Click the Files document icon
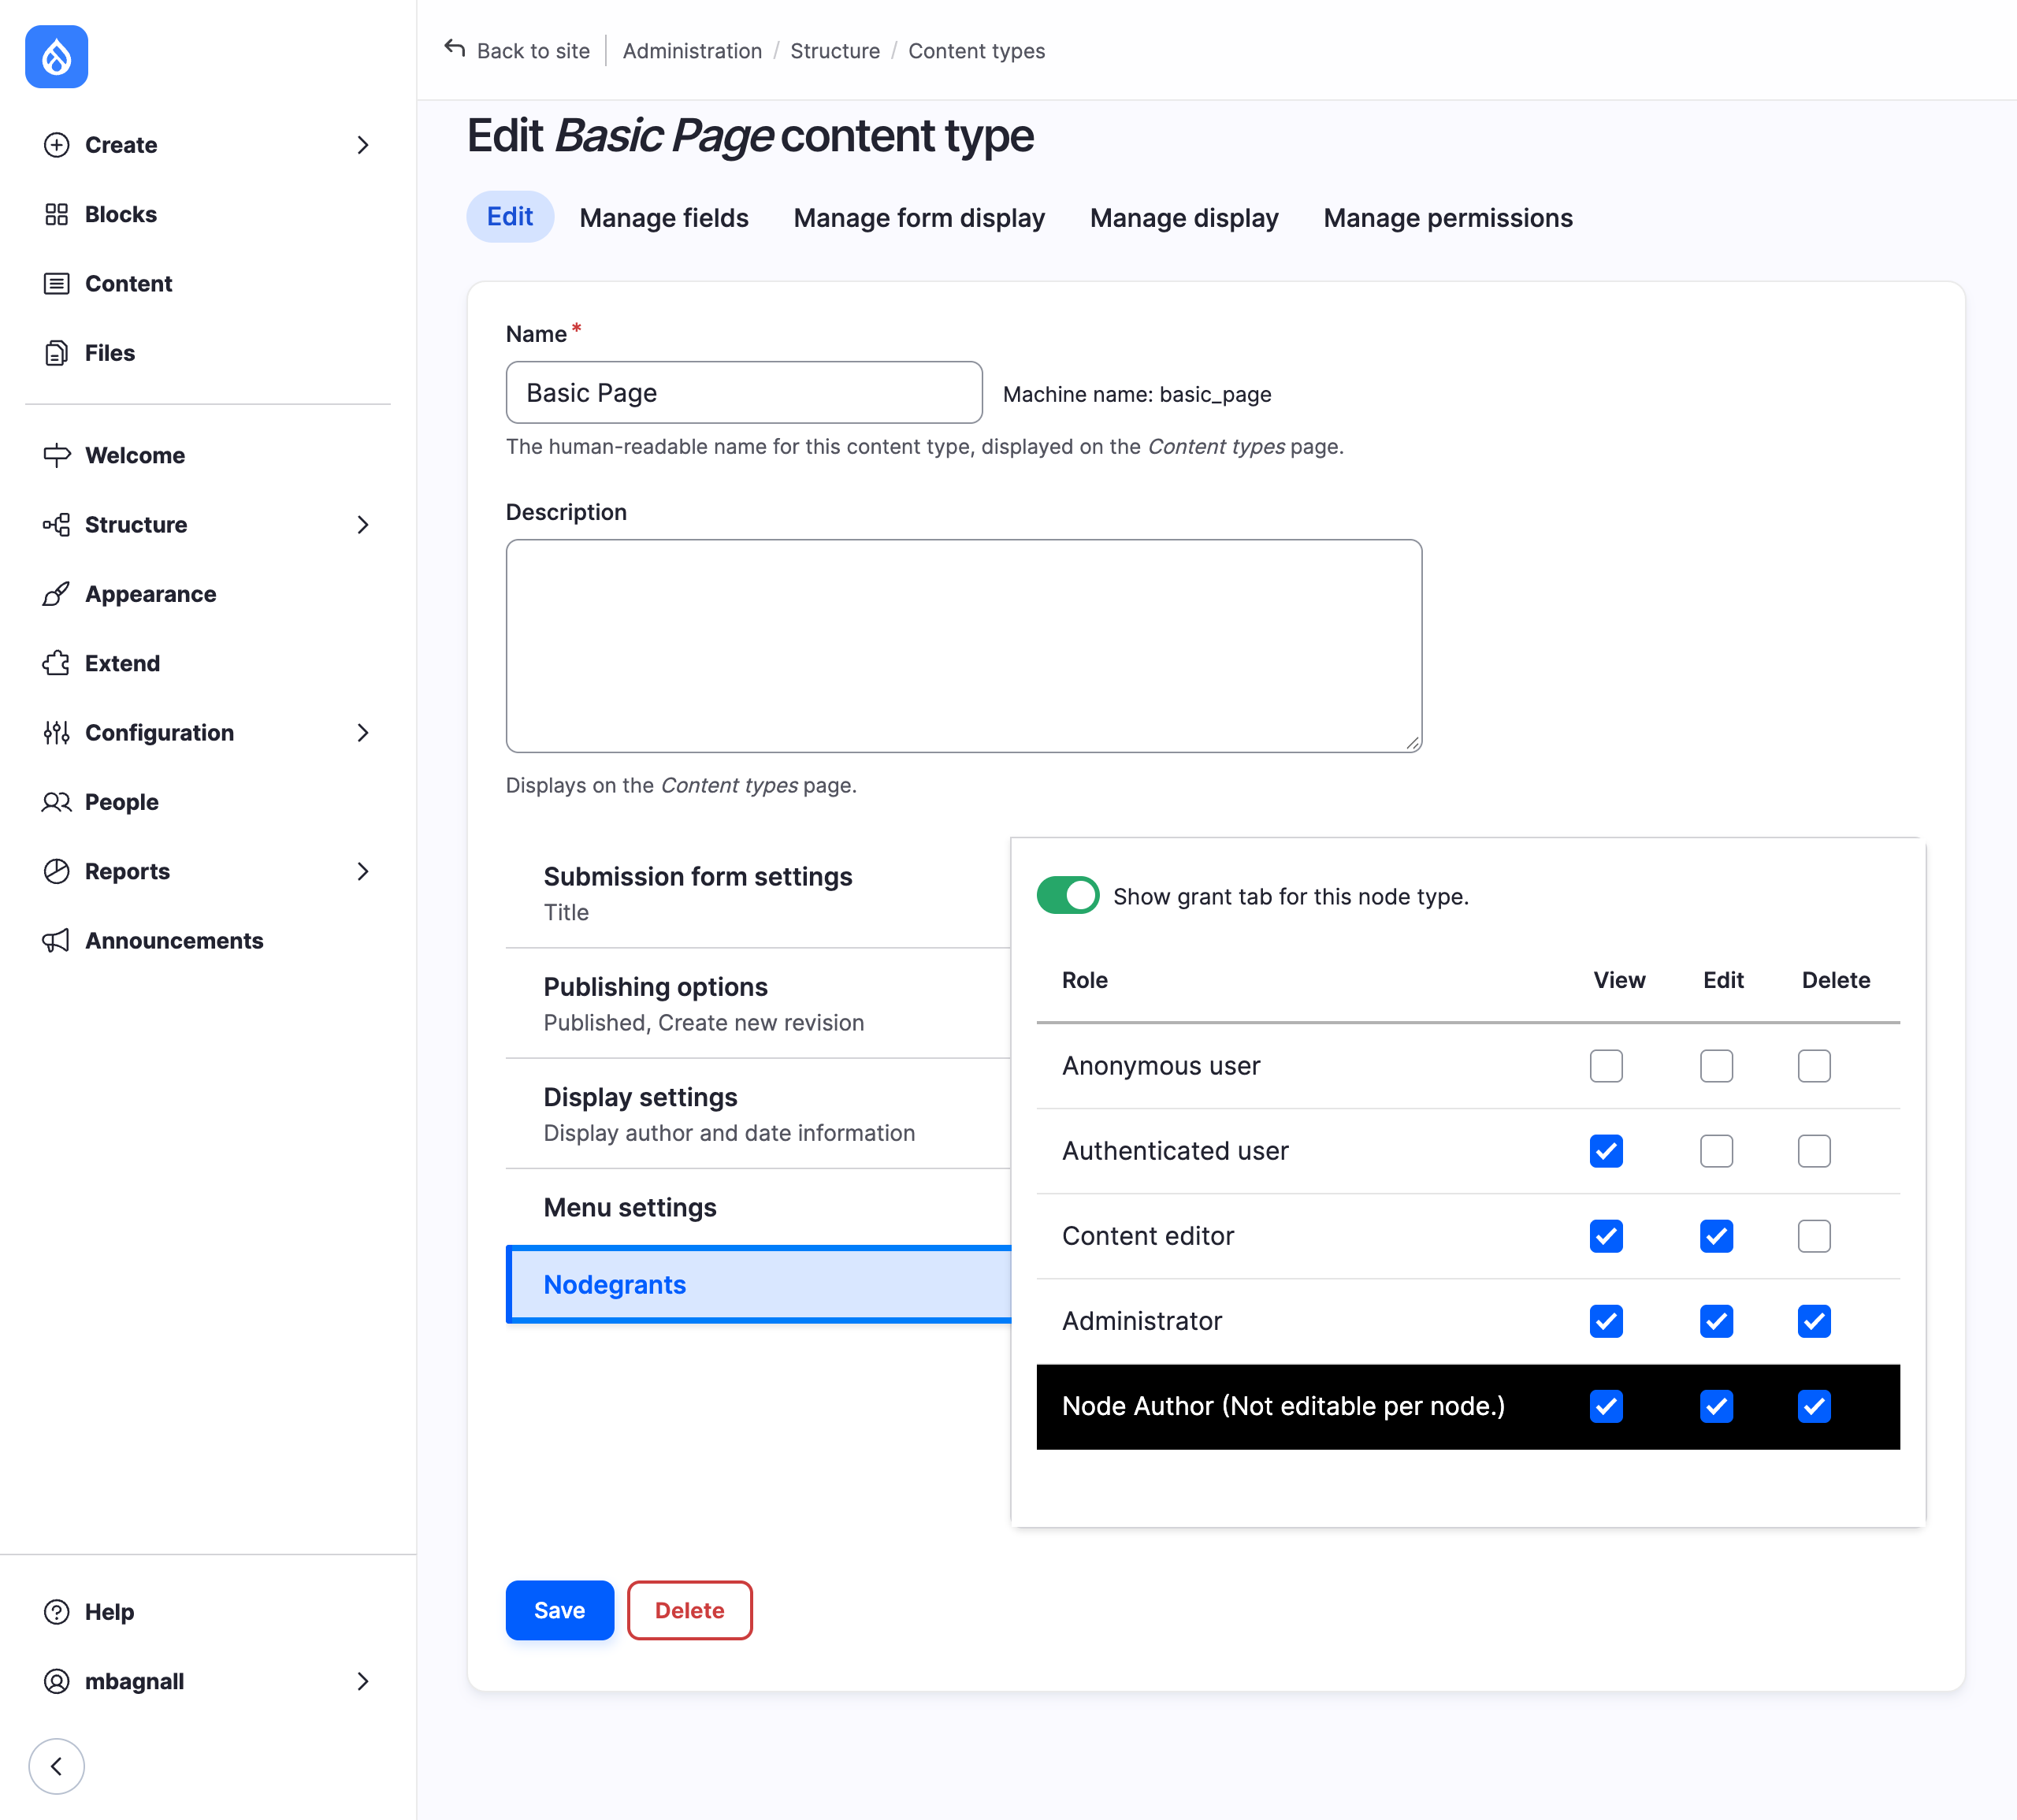Screen dimensions: 2017x1820 coord(57,353)
